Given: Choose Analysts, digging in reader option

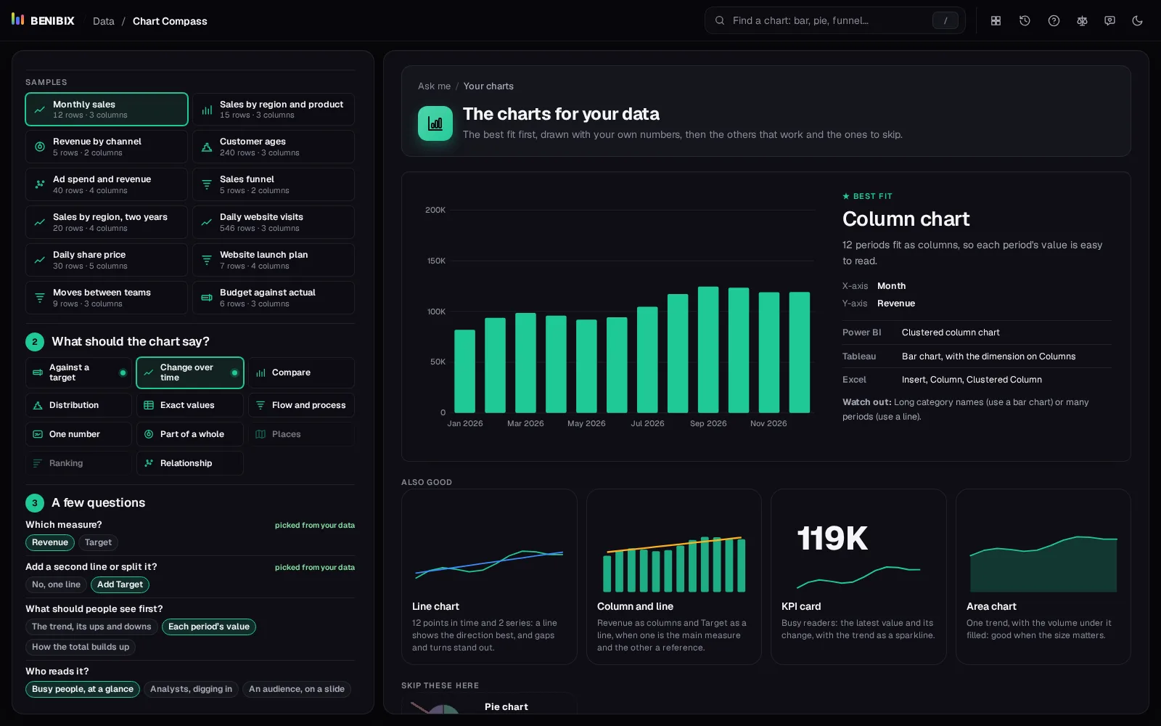Looking at the screenshot, I should click(x=191, y=689).
